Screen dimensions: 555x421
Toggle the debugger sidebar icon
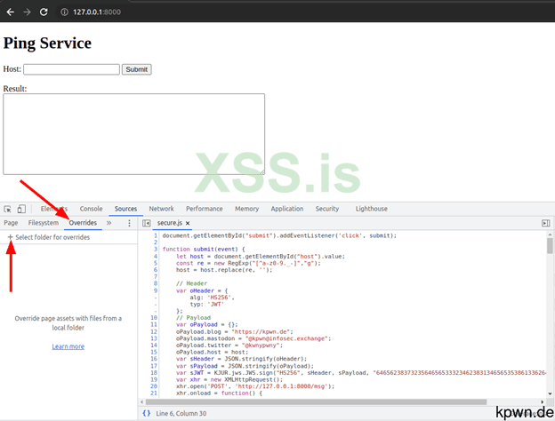coord(546,223)
